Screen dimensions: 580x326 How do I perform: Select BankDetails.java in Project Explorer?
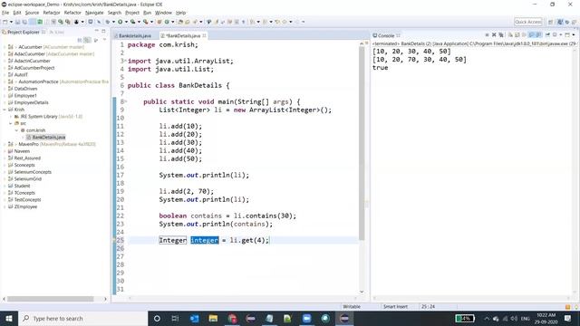pos(48,137)
